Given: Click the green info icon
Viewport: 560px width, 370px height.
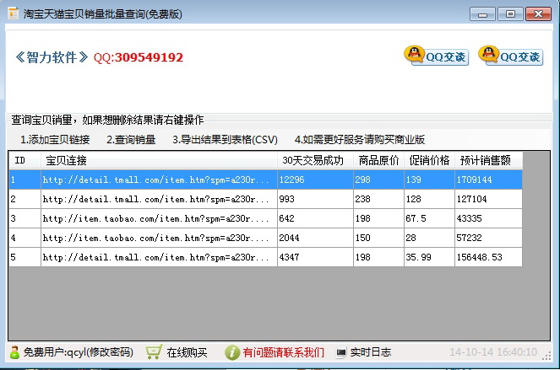Looking at the screenshot, I should [x=231, y=352].
